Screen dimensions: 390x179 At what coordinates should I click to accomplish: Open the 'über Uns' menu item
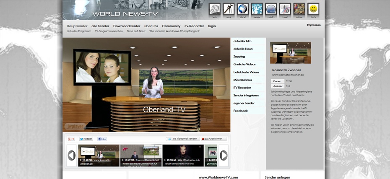coord(151,26)
